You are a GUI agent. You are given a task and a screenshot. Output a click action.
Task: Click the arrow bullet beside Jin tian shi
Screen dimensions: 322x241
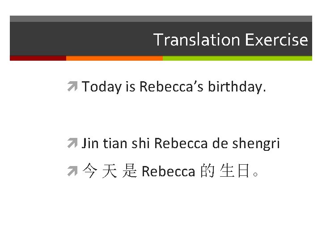pyautogui.click(x=72, y=143)
